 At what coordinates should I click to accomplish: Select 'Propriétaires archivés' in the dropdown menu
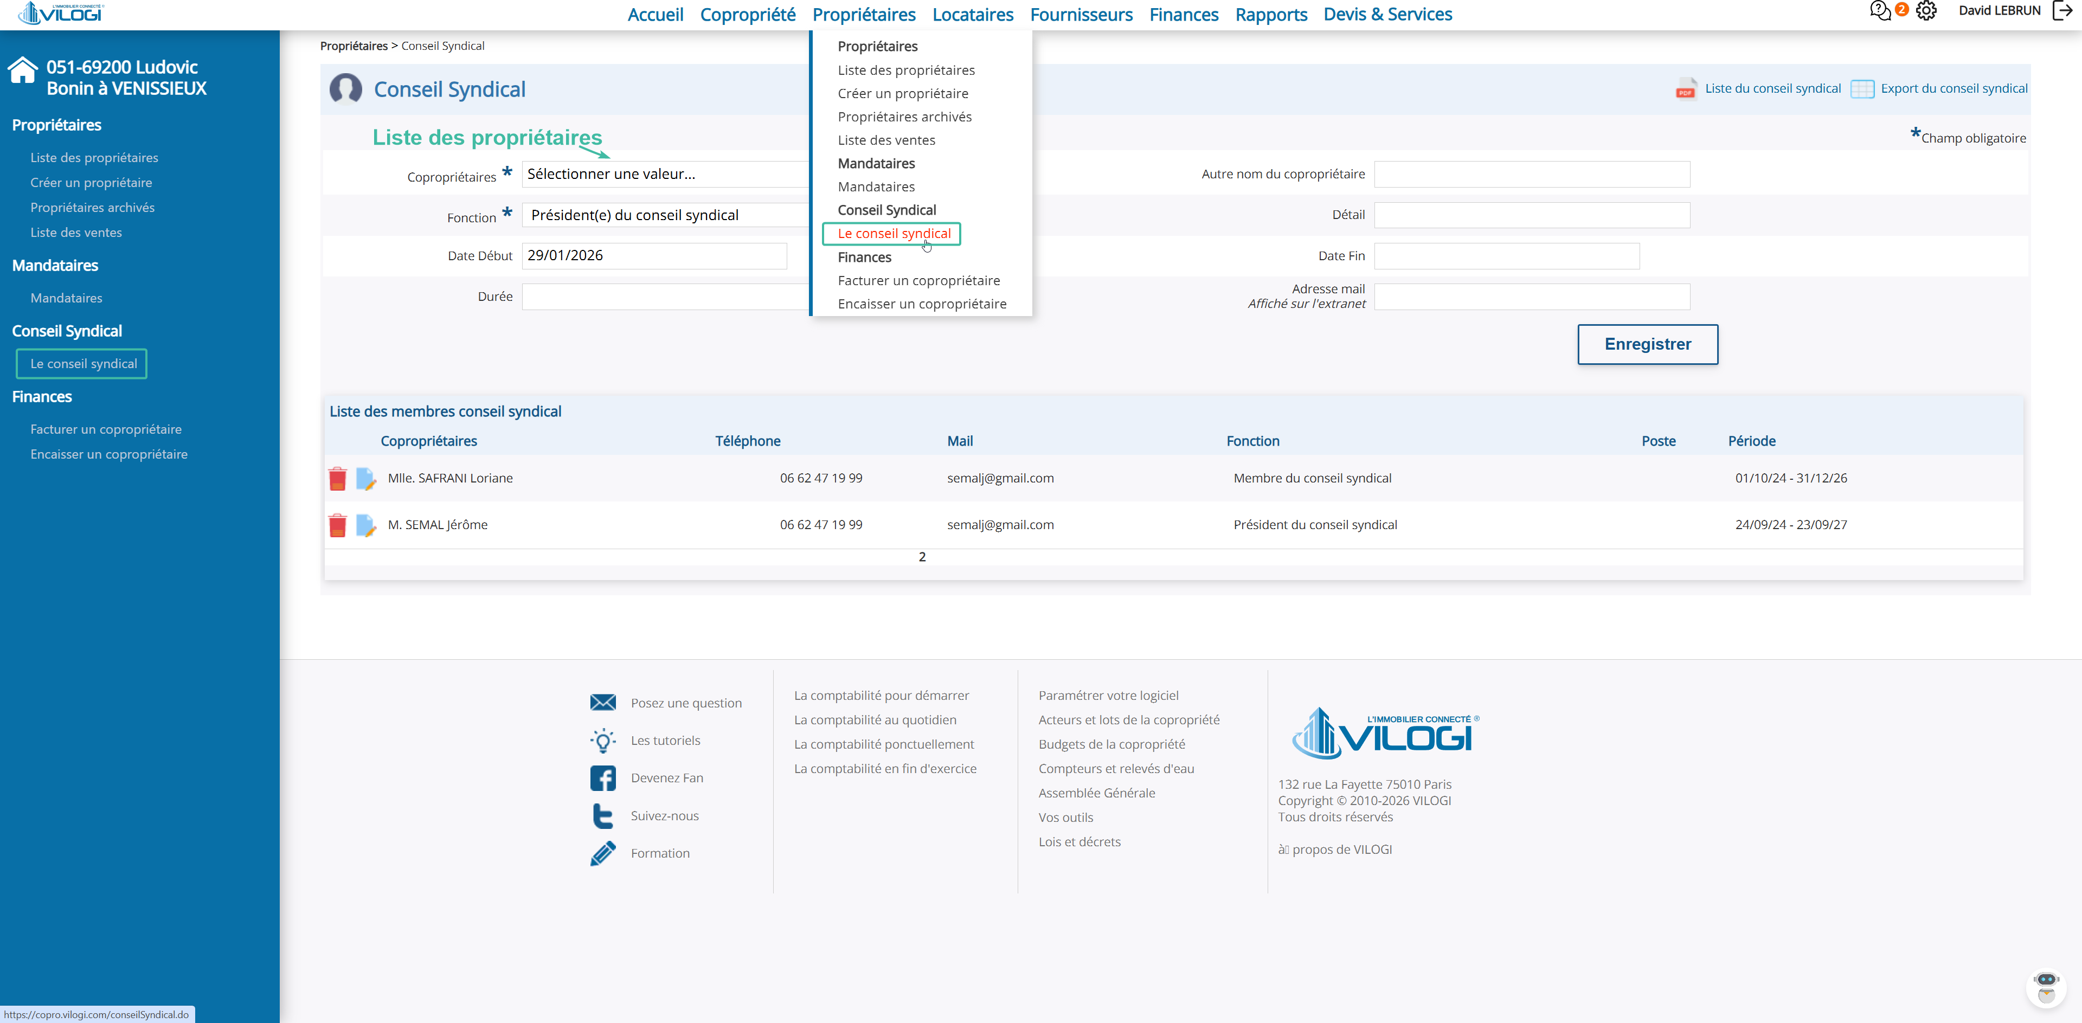(904, 117)
